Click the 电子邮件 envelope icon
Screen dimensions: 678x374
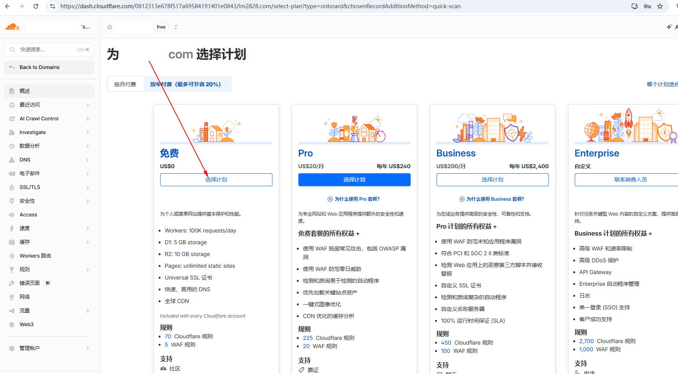pyautogui.click(x=12, y=173)
